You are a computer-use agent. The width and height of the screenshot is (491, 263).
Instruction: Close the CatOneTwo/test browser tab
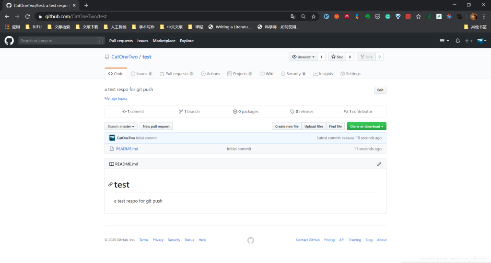tap(74, 5)
